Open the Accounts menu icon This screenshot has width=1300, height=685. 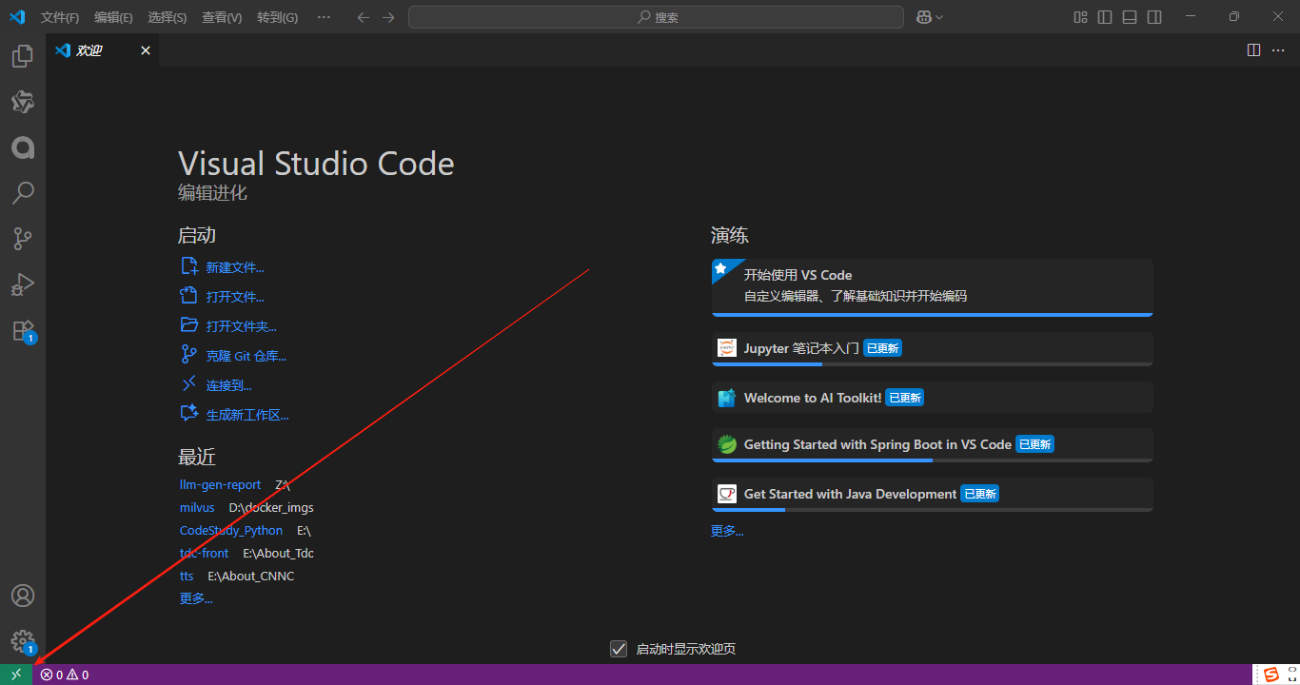tap(23, 596)
